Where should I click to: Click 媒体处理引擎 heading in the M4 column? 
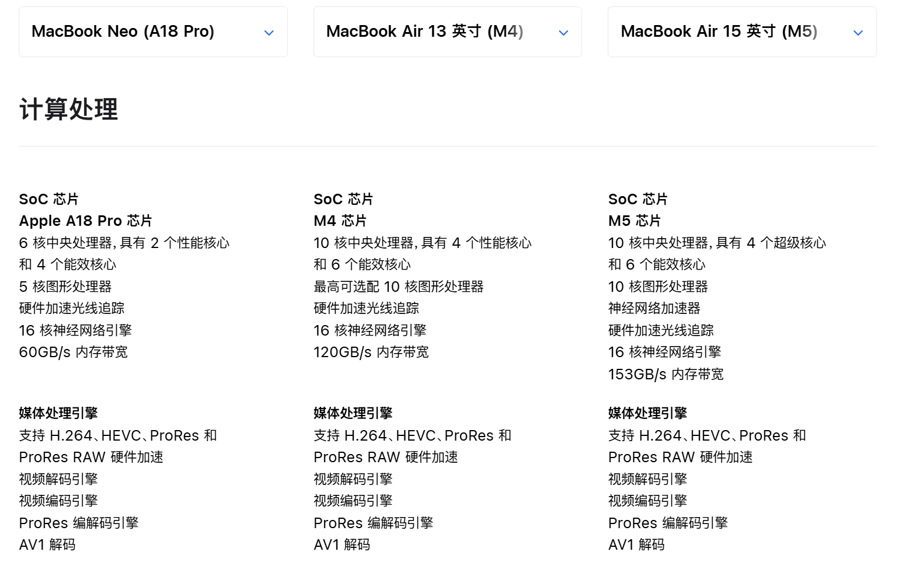point(353,414)
